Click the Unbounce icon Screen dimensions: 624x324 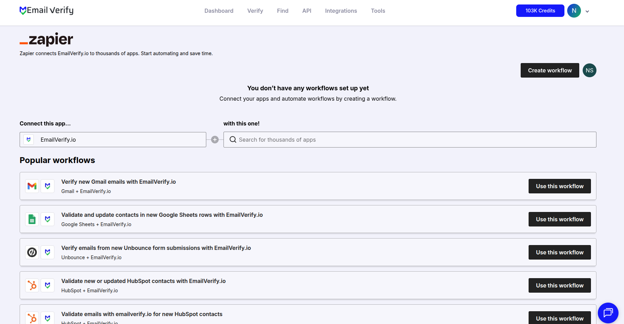pos(32,252)
